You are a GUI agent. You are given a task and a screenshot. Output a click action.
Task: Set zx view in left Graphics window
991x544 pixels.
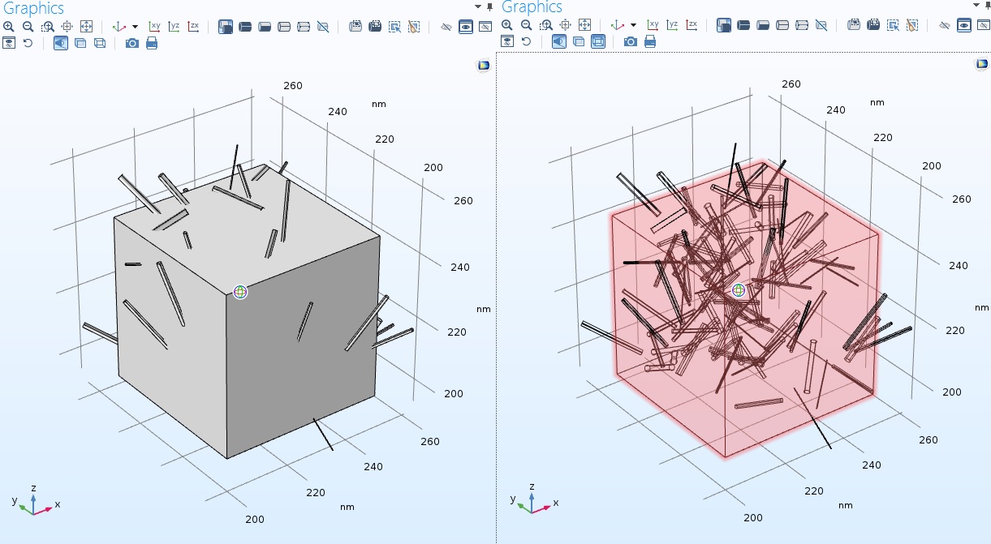point(193,27)
